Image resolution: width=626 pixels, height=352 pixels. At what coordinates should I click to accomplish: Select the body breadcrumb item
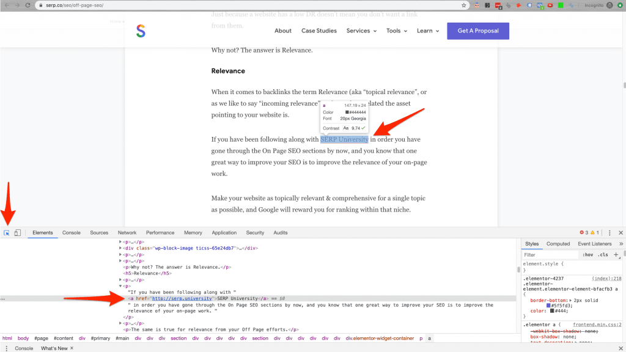pyautogui.click(x=23, y=339)
